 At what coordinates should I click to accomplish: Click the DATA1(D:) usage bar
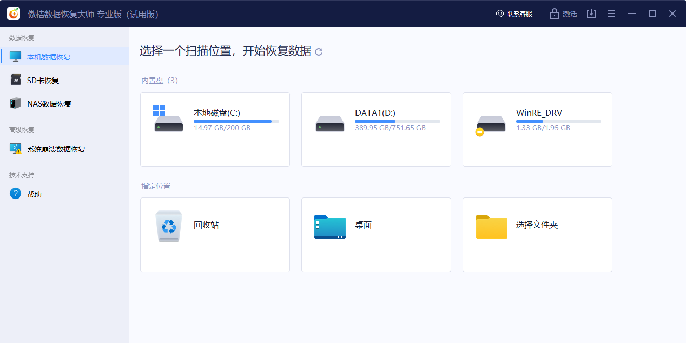398,121
